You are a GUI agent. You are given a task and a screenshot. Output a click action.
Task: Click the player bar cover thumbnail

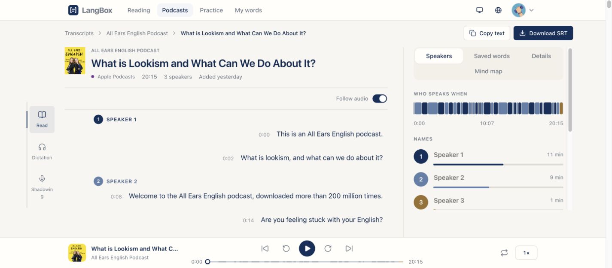pos(77,253)
